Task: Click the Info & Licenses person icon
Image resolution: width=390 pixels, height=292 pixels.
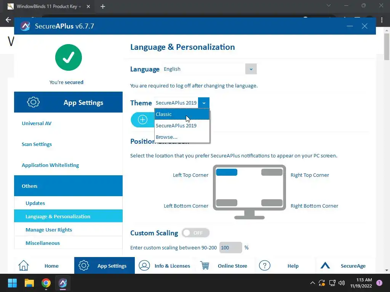Action: click(144, 265)
